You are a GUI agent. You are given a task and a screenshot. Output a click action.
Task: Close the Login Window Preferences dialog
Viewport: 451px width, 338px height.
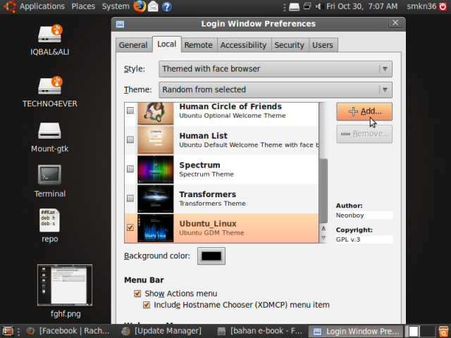tap(395, 23)
